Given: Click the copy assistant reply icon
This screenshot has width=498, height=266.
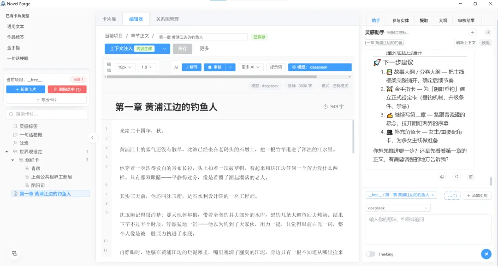Looking at the screenshot, I should 442,177.
